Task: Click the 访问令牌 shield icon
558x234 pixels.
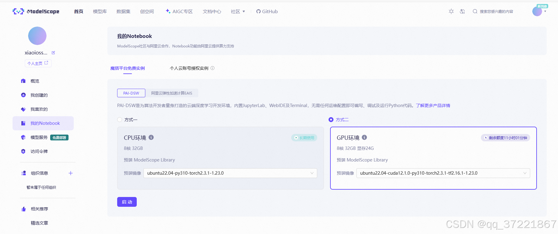Action: coord(23,151)
